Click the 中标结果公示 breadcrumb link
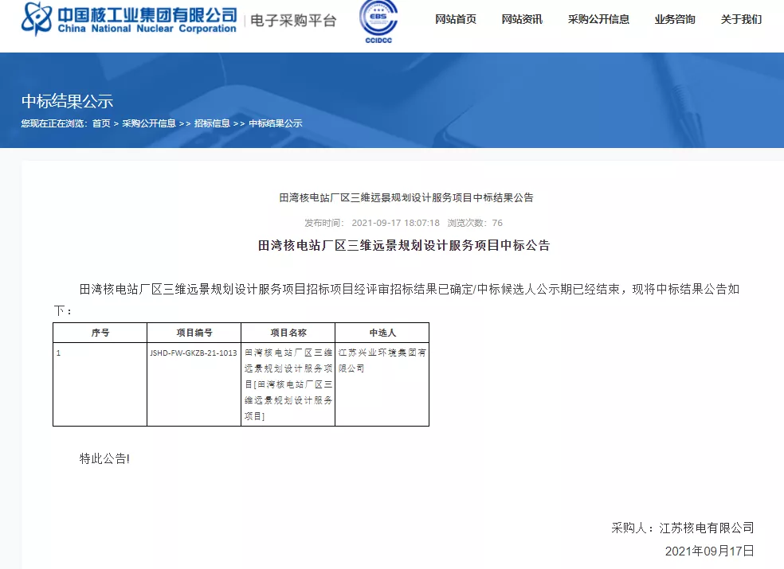This screenshot has width=784, height=569. tap(276, 123)
